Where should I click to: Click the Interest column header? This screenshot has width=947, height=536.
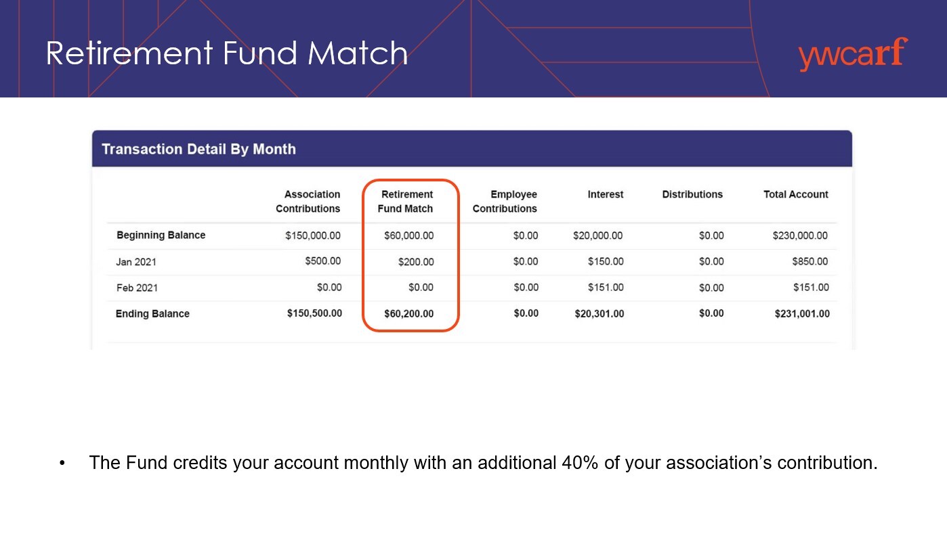605,195
